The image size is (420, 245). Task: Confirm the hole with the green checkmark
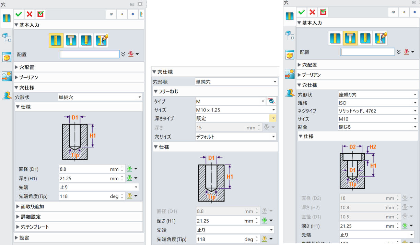[19, 14]
